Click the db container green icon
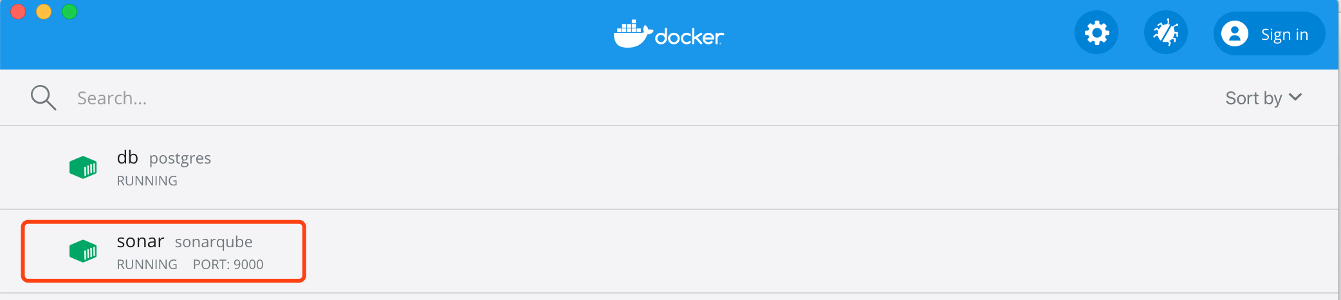Viewport: 1341px width, 300px height. coord(83,167)
